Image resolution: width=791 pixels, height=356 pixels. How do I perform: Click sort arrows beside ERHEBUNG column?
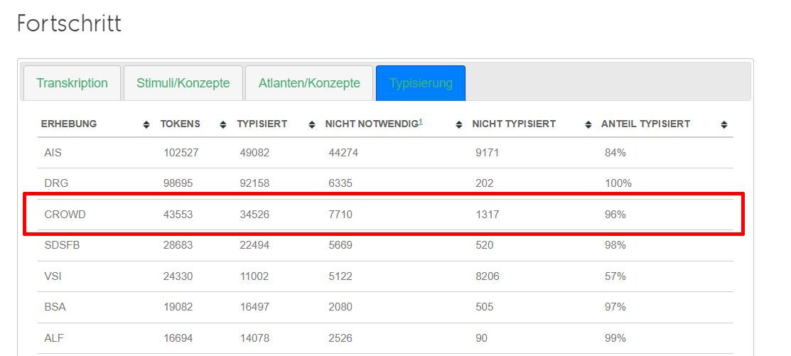(146, 124)
